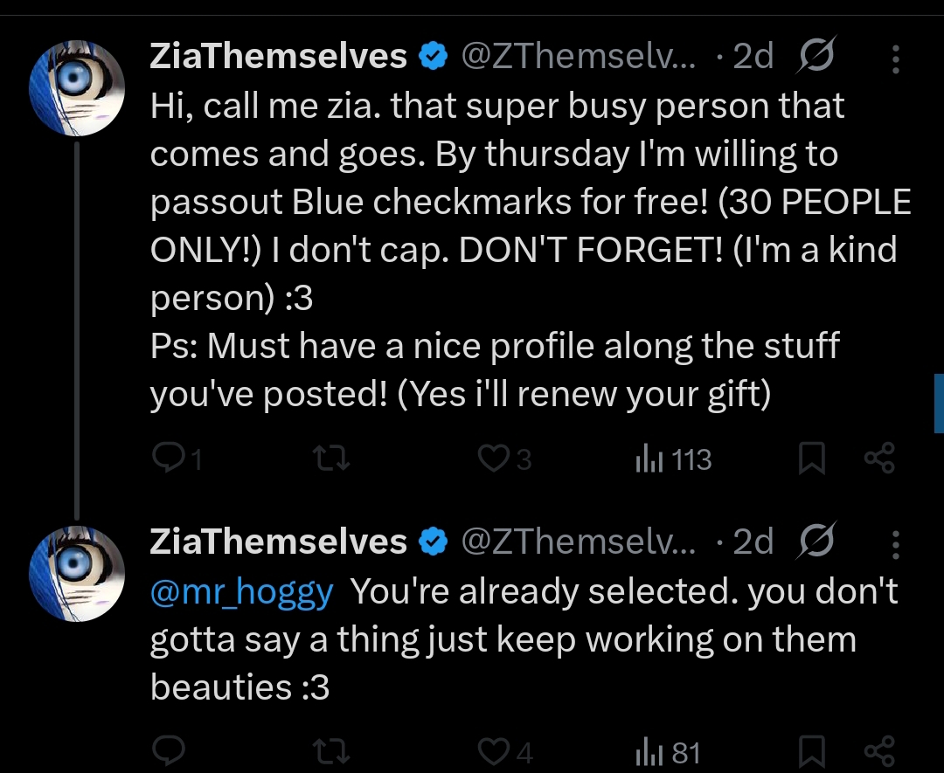Open the second post's profile avatar
Image resolution: width=944 pixels, height=773 pixels.
coord(77,573)
